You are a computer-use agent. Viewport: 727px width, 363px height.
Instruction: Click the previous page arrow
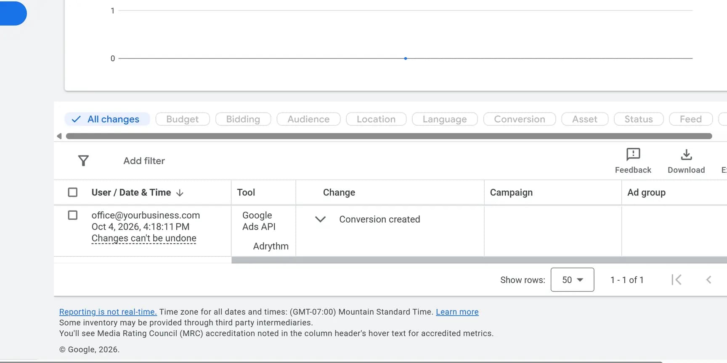point(709,280)
